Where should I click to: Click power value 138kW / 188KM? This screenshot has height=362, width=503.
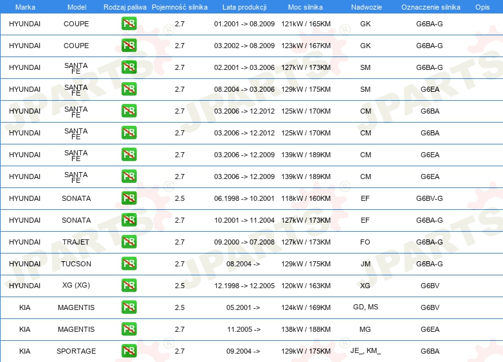point(306,329)
